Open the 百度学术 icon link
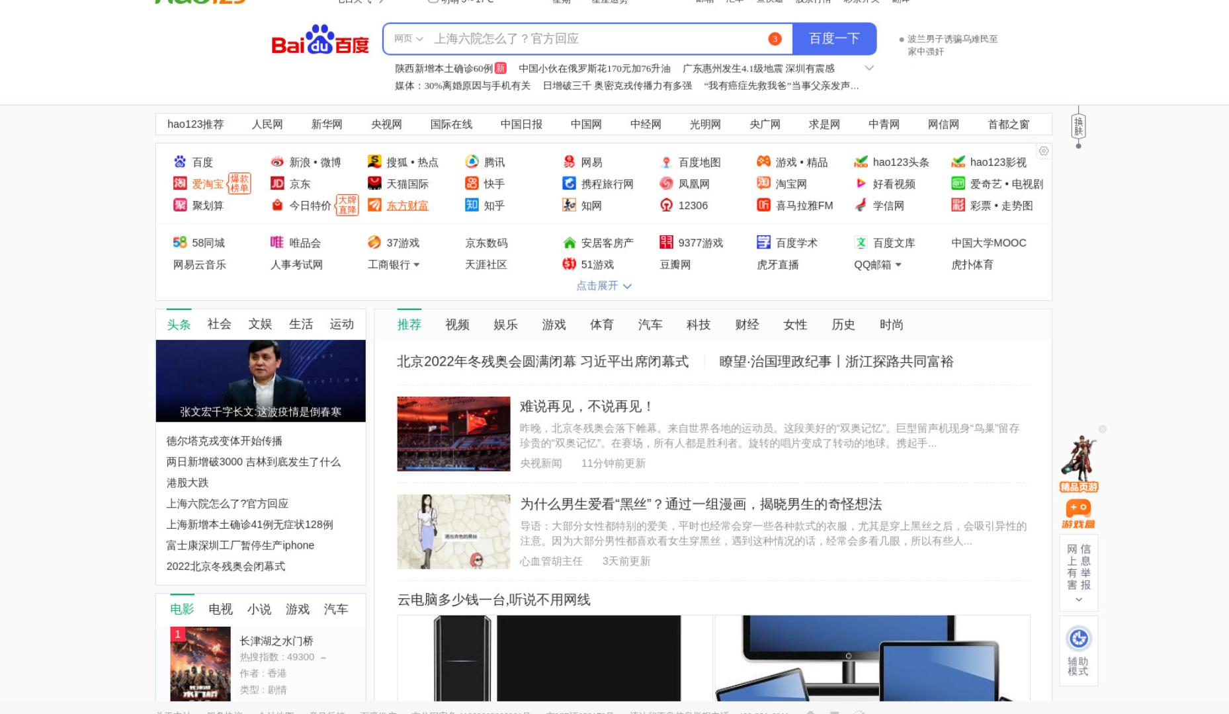The height and width of the screenshot is (714, 1229). [763, 243]
